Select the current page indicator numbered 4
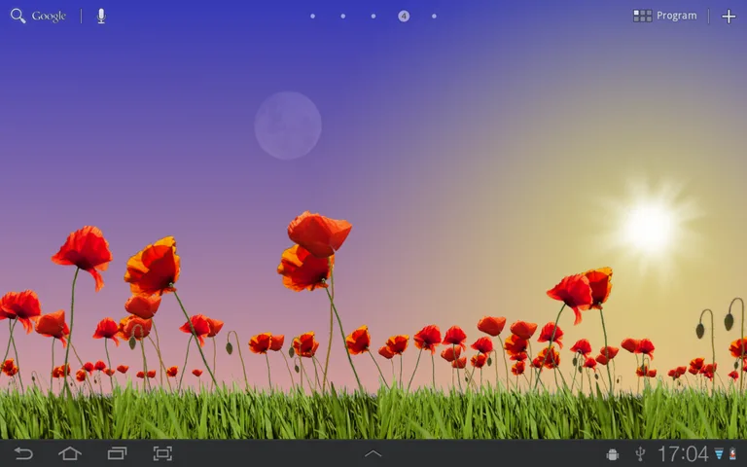This screenshot has width=747, height=467. click(404, 17)
